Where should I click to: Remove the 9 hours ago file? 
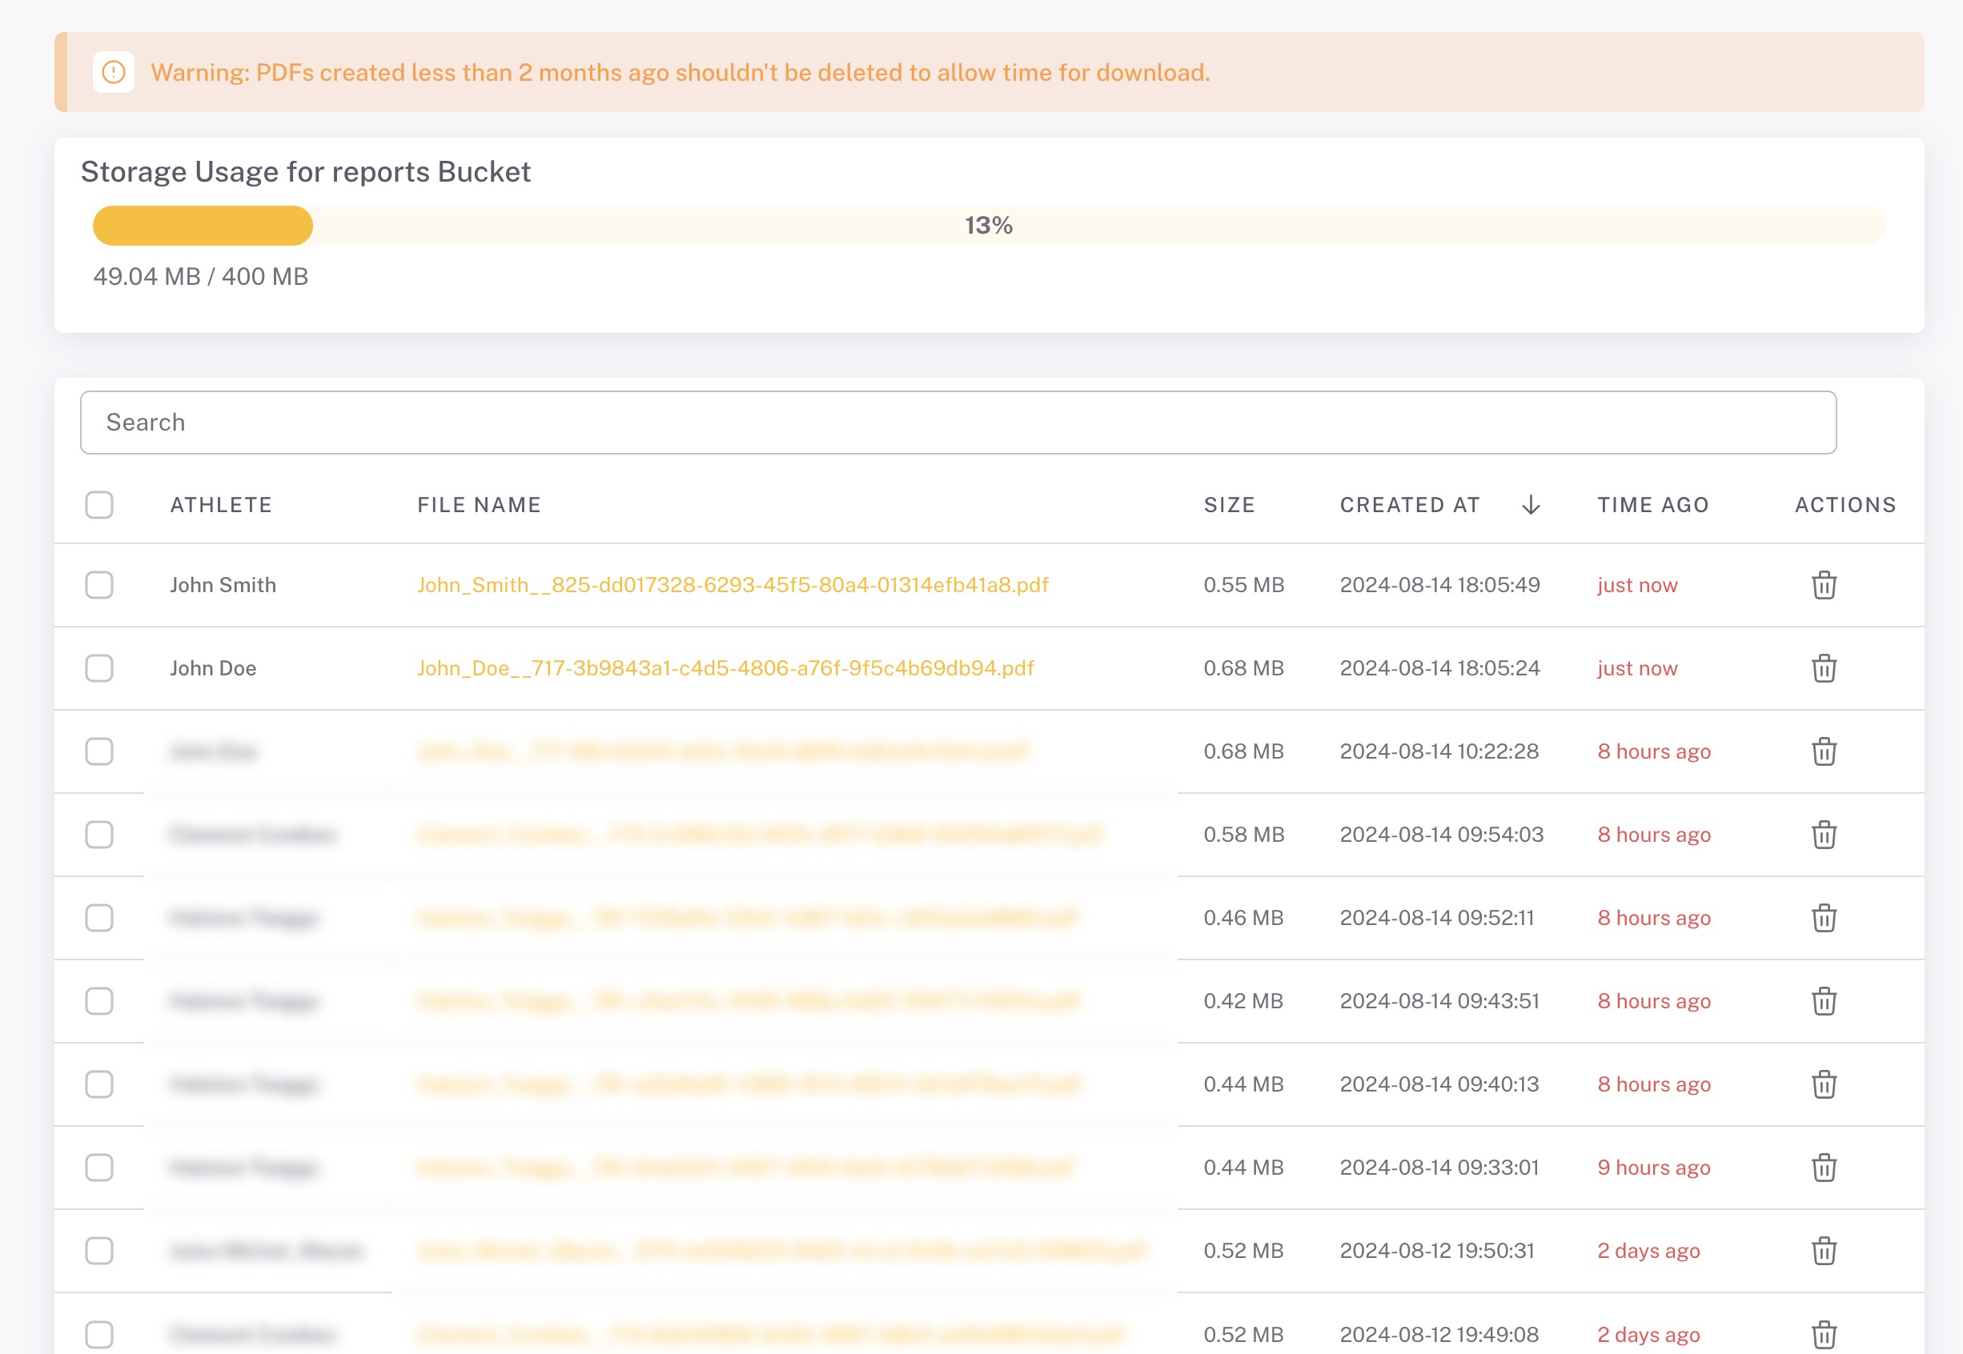pyautogui.click(x=1824, y=1167)
